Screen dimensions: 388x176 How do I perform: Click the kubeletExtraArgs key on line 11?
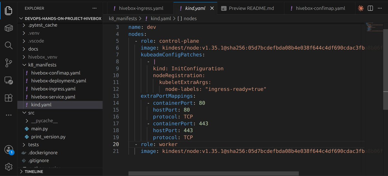point(184,82)
